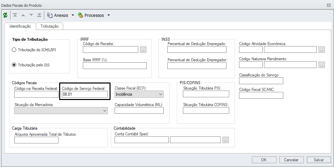Open Situação da Mercadoria dropdown
This screenshot has width=334, height=167.
tap(61, 110)
